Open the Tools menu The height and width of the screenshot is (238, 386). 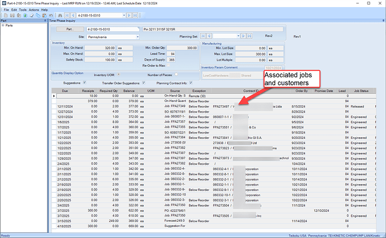[x=22, y=10]
